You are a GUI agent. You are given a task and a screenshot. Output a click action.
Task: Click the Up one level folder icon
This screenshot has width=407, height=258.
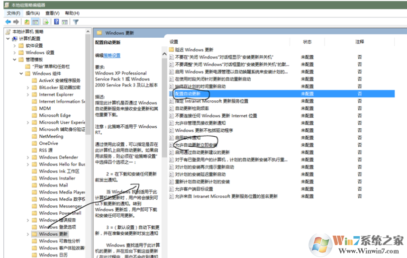[x=27, y=22]
